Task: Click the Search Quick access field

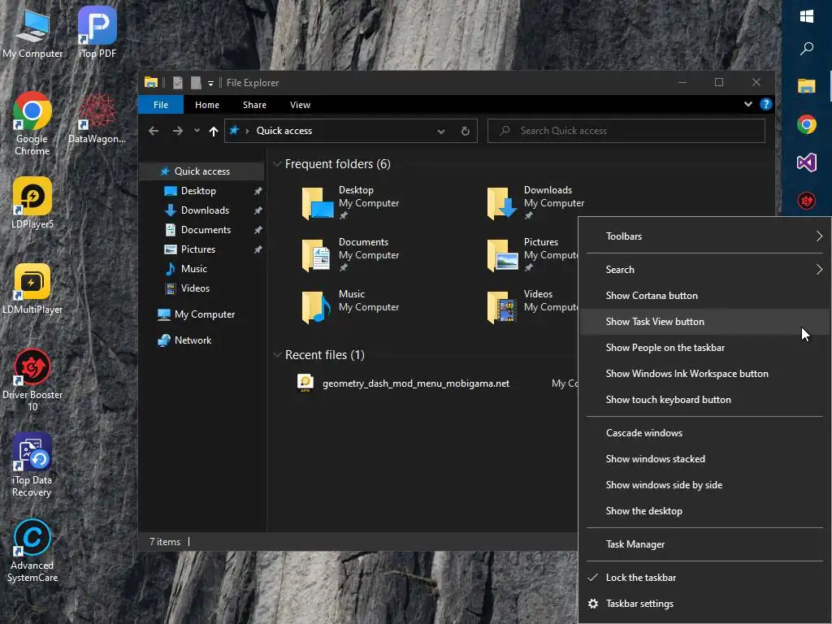Action: coord(626,131)
